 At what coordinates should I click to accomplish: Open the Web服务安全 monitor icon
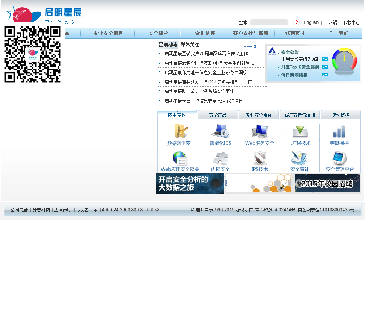pyautogui.click(x=260, y=131)
